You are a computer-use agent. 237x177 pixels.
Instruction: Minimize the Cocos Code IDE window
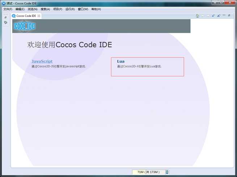coord(215,2)
